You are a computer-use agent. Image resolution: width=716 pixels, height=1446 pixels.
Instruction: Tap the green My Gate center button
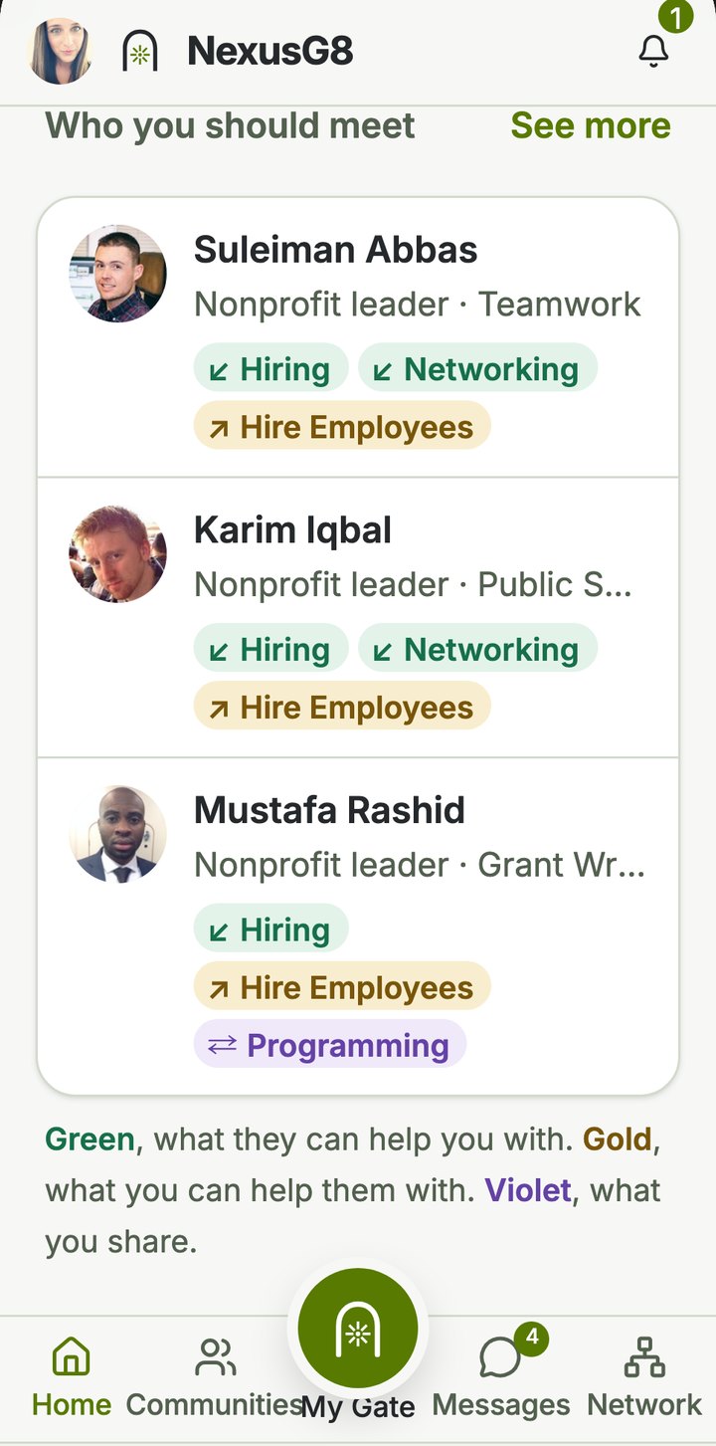pyautogui.click(x=358, y=1329)
